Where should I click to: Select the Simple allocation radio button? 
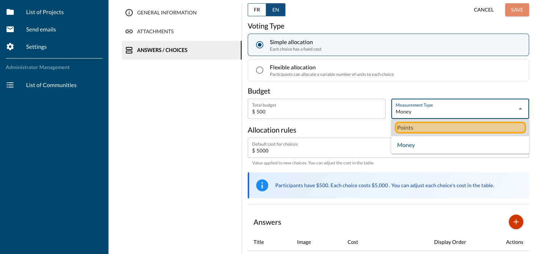pos(260,45)
